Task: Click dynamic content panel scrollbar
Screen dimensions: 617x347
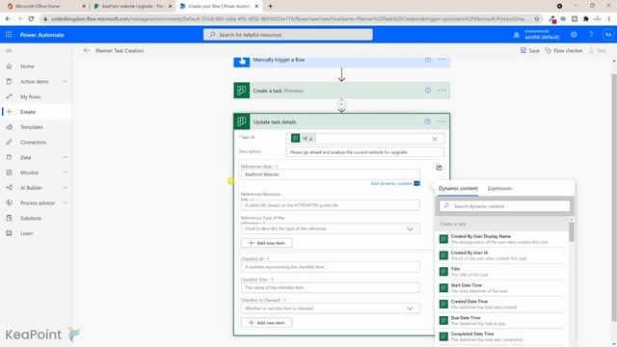Action: pos(572,231)
